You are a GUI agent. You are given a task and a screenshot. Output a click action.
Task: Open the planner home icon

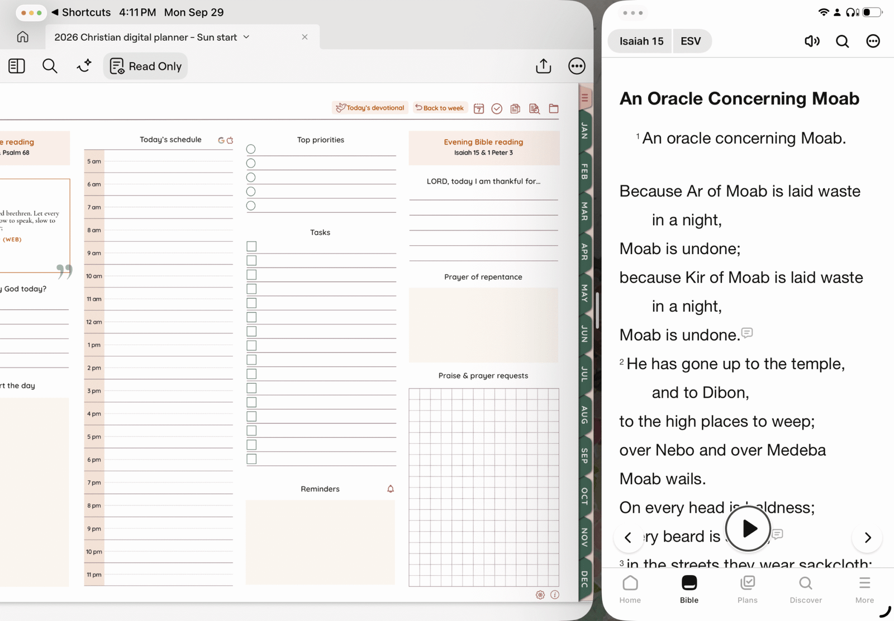click(22, 37)
